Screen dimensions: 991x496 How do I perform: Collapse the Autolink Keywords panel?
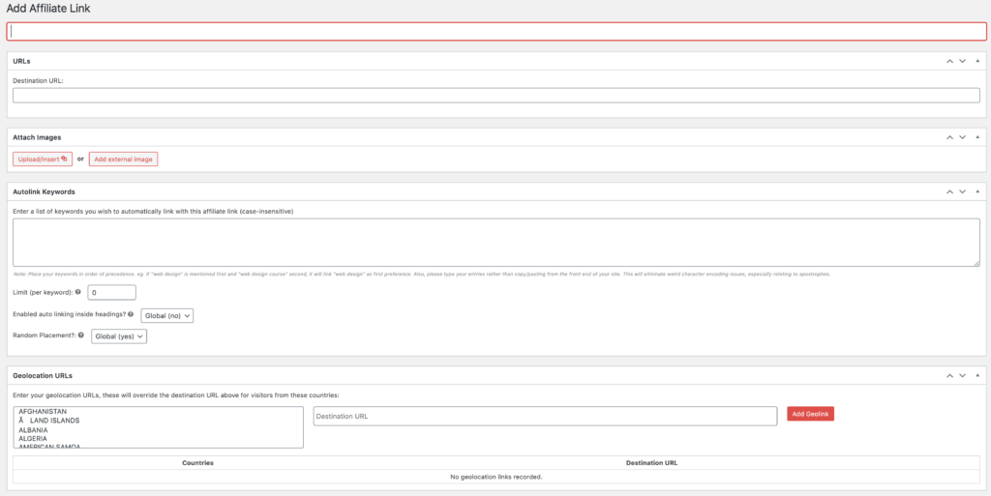(977, 191)
